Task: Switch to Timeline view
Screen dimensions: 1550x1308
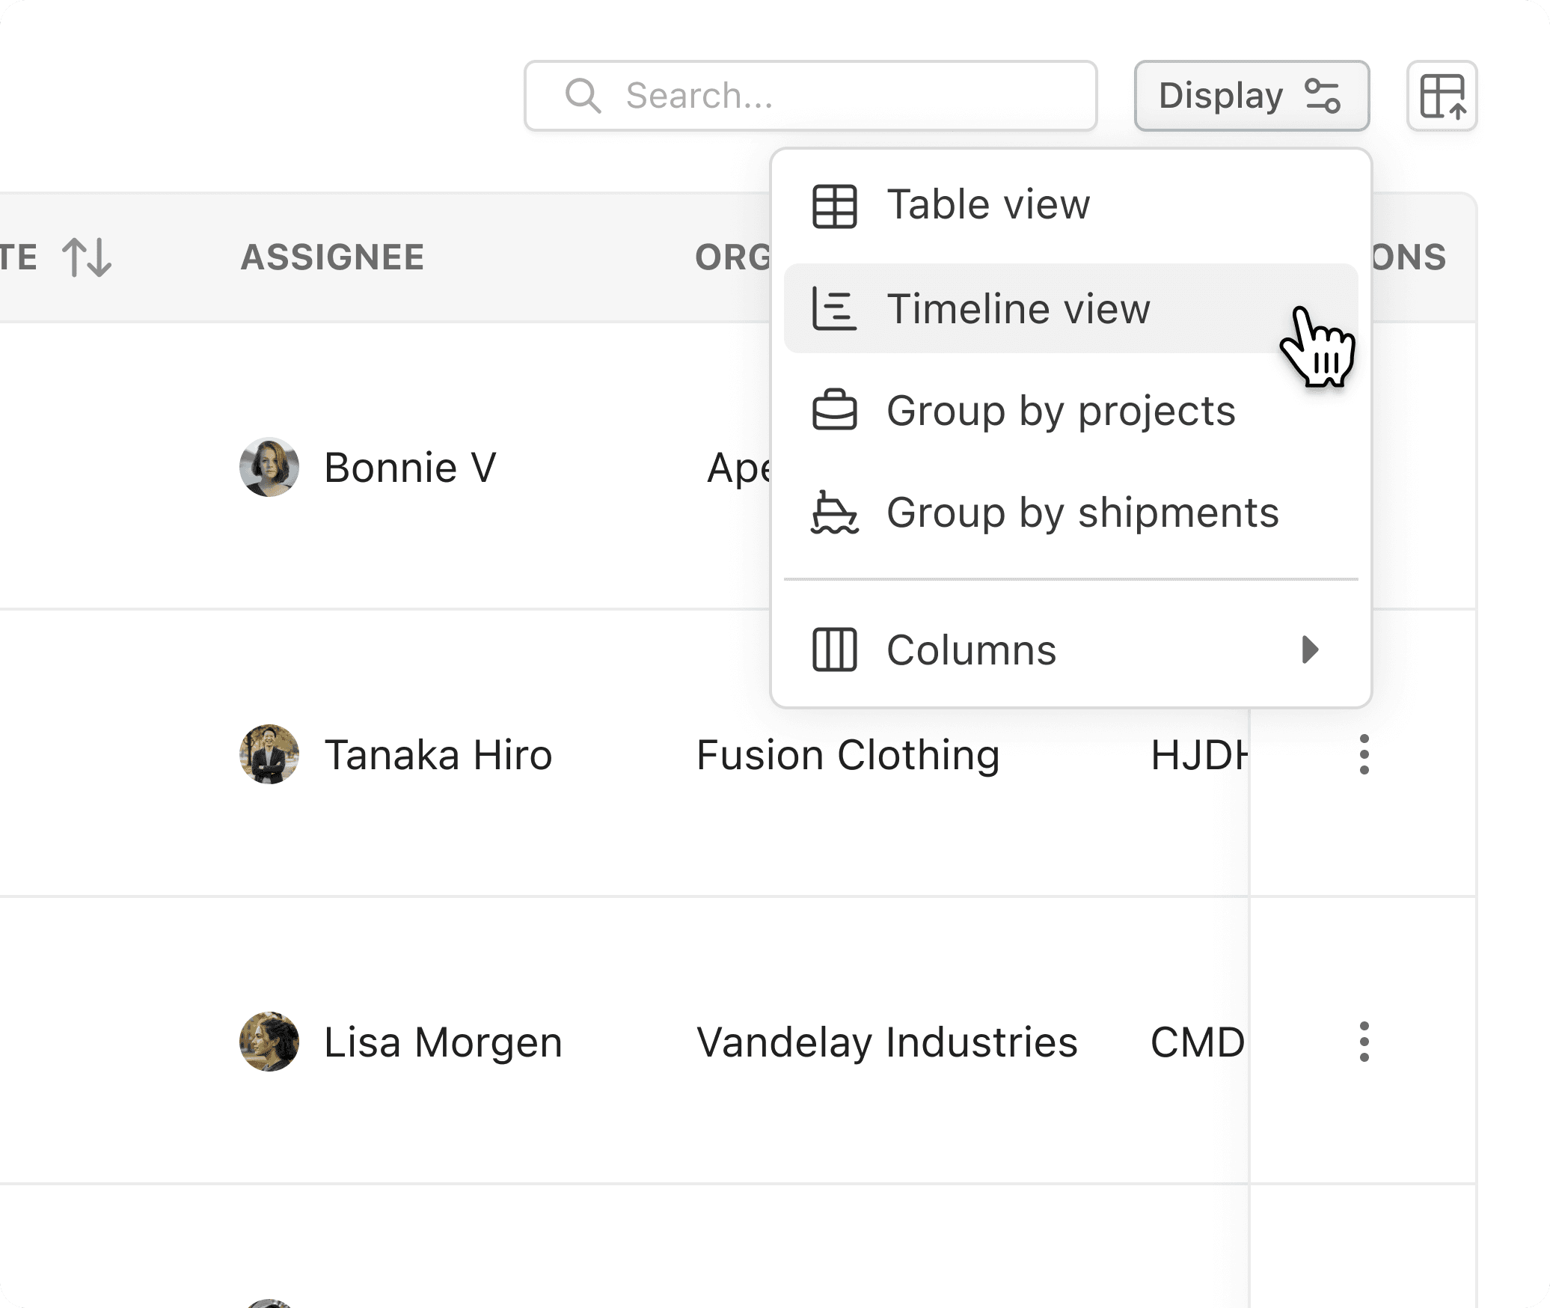Action: click(1017, 309)
